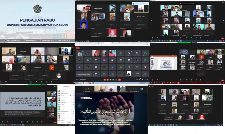Expand video options arrow next to Start Video

click(x=10, y=121)
